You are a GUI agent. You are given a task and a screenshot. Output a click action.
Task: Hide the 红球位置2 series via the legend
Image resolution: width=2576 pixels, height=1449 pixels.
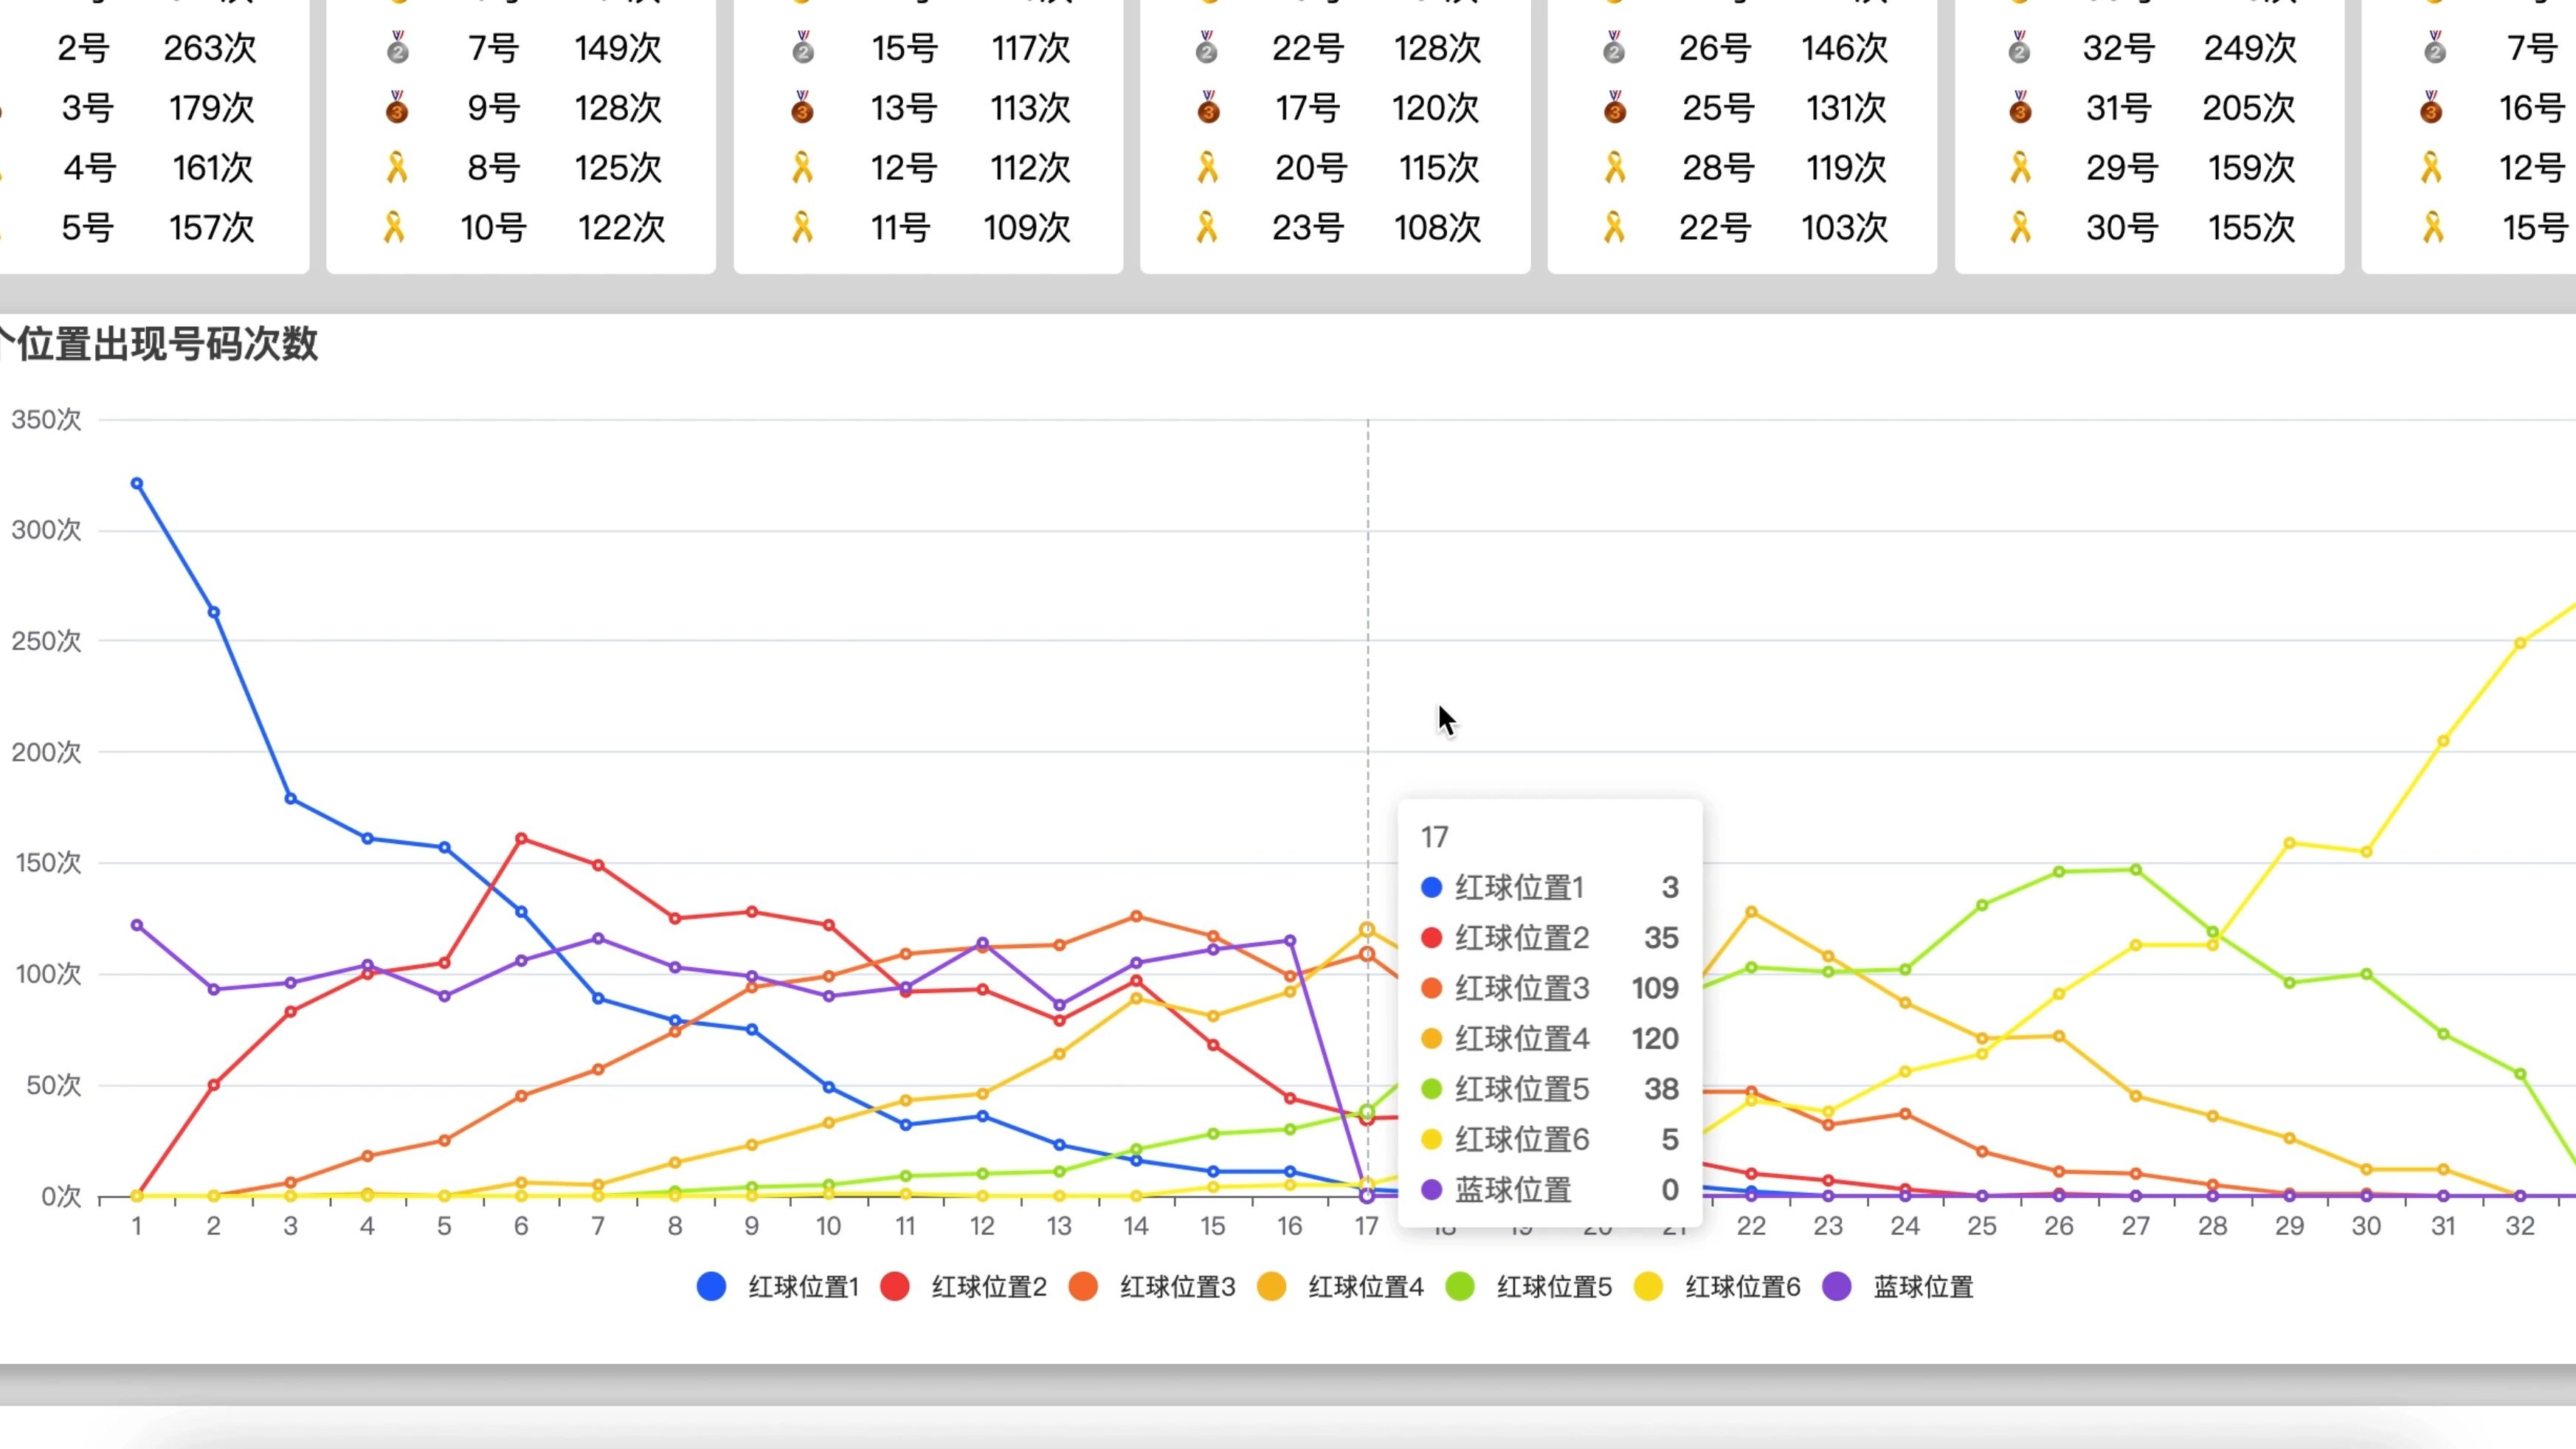[964, 1287]
